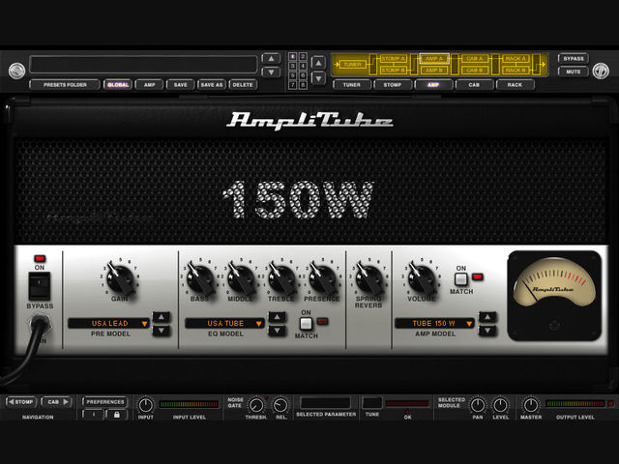Viewport: 619px width, 464px height.
Task: Select Stomp B block in signal chain
Action: tap(394, 71)
